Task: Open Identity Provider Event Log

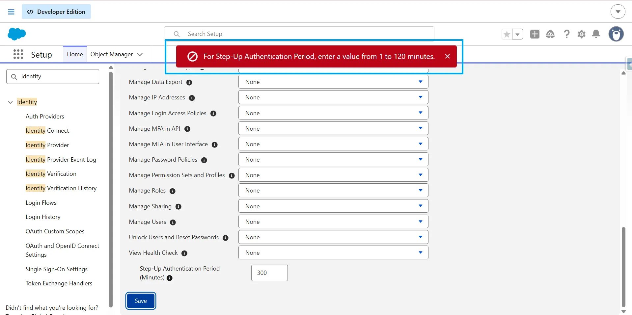Action: click(x=61, y=160)
